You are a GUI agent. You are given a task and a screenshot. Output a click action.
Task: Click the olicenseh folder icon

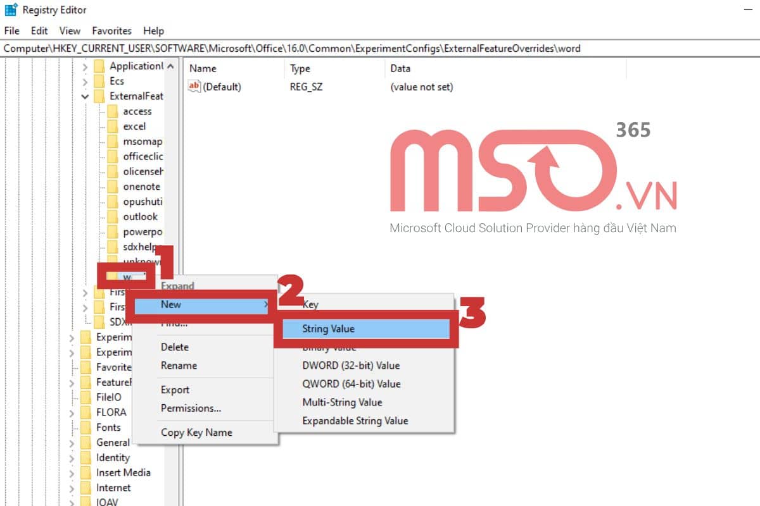tap(112, 171)
